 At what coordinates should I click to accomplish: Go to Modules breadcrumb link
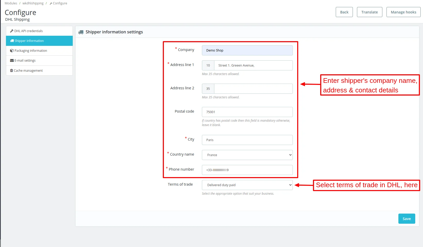(11, 3)
